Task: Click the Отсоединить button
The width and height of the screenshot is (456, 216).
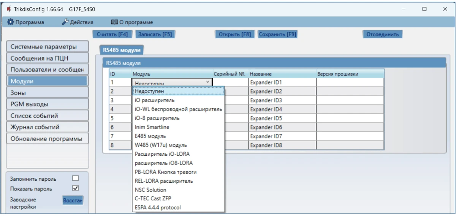Action: click(x=382, y=34)
